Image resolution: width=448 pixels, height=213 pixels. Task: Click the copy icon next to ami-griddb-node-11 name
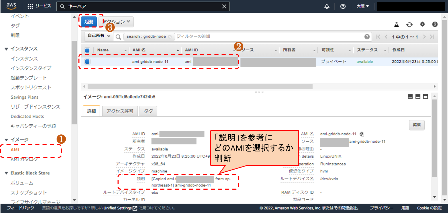coord(362,134)
